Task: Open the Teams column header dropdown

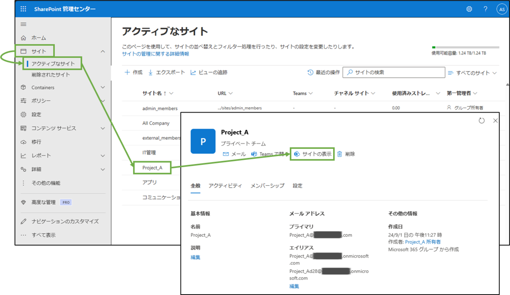Action: (302, 93)
